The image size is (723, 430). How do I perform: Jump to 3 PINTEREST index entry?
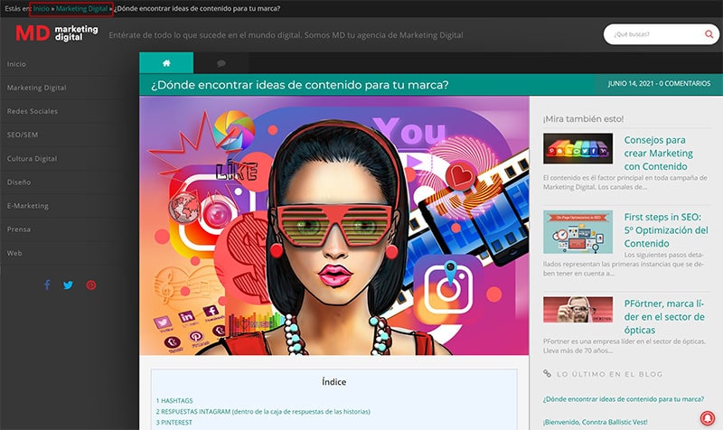click(174, 422)
